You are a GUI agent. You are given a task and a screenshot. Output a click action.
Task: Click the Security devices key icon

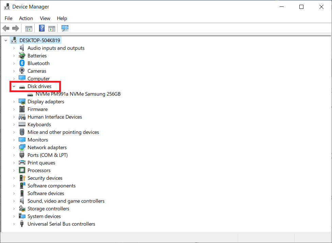point(22,178)
